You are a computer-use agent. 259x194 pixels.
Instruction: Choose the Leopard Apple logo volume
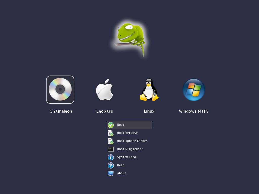pyautogui.click(x=105, y=90)
